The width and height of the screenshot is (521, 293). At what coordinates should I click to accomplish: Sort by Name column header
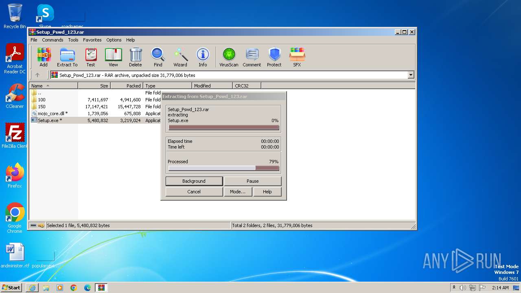(53, 86)
